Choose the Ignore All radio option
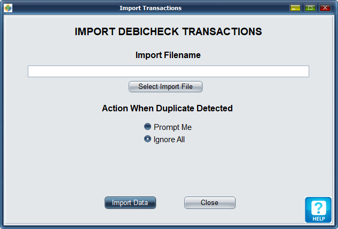 148,140
